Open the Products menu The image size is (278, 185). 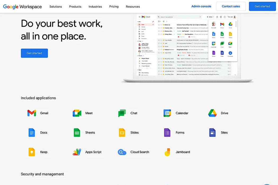pos(75,7)
